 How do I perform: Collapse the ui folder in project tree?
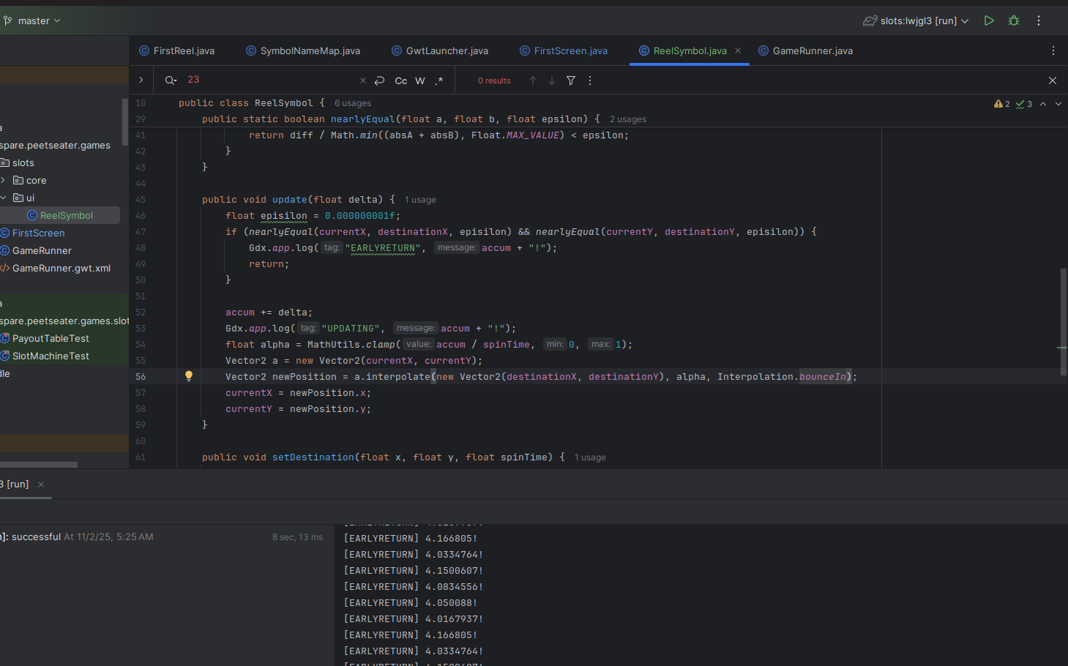(4, 198)
